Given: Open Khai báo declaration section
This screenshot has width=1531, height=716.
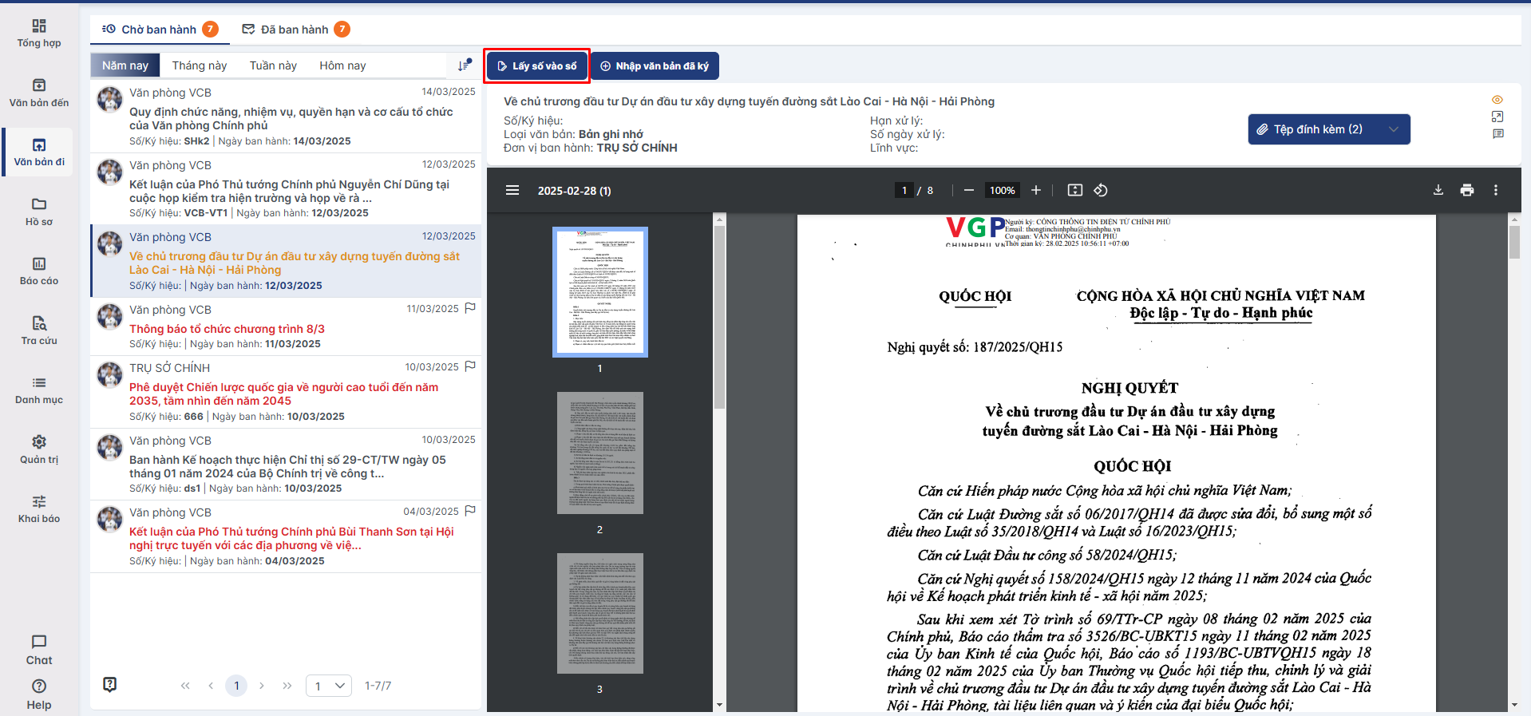Looking at the screenshot, I should click(39, 509).
